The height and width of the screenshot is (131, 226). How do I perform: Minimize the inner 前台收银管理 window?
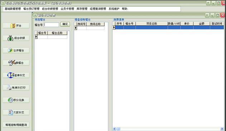212,15
